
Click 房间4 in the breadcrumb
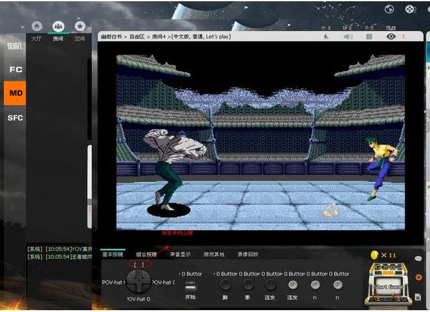tap(159, 36)
